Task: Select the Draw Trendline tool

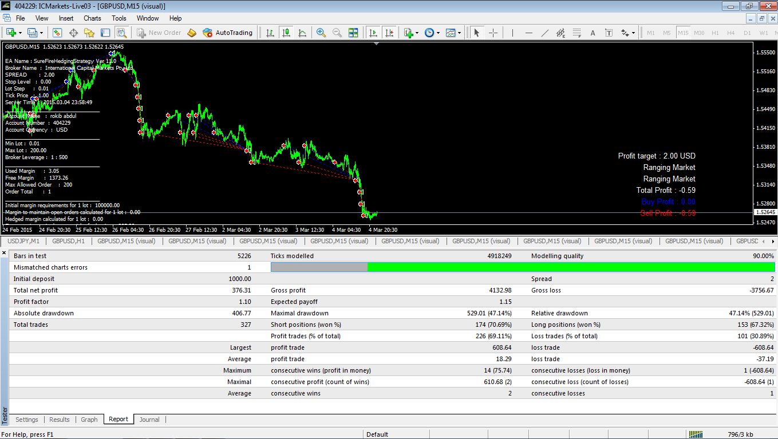Action: tap(544, 33)
